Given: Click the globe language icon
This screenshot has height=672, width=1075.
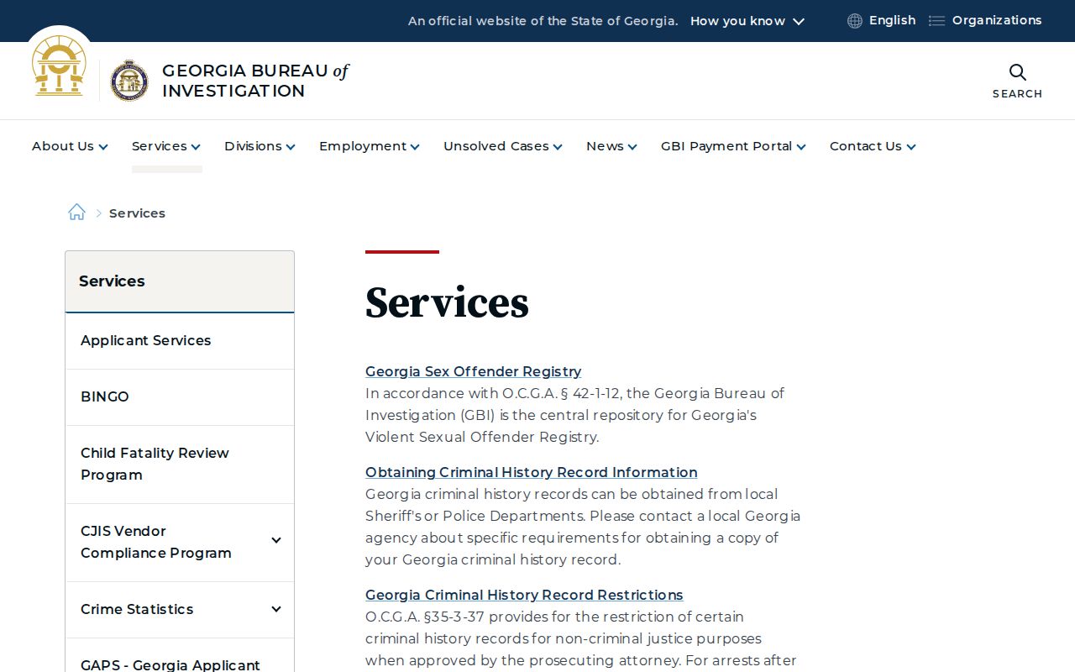Looking at the screenshot, I should [855, 21].
